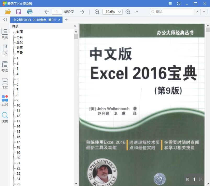The image size is (210, 186).
Task: Click outline panel scrollbar thumb
Action: click(76, 36)
